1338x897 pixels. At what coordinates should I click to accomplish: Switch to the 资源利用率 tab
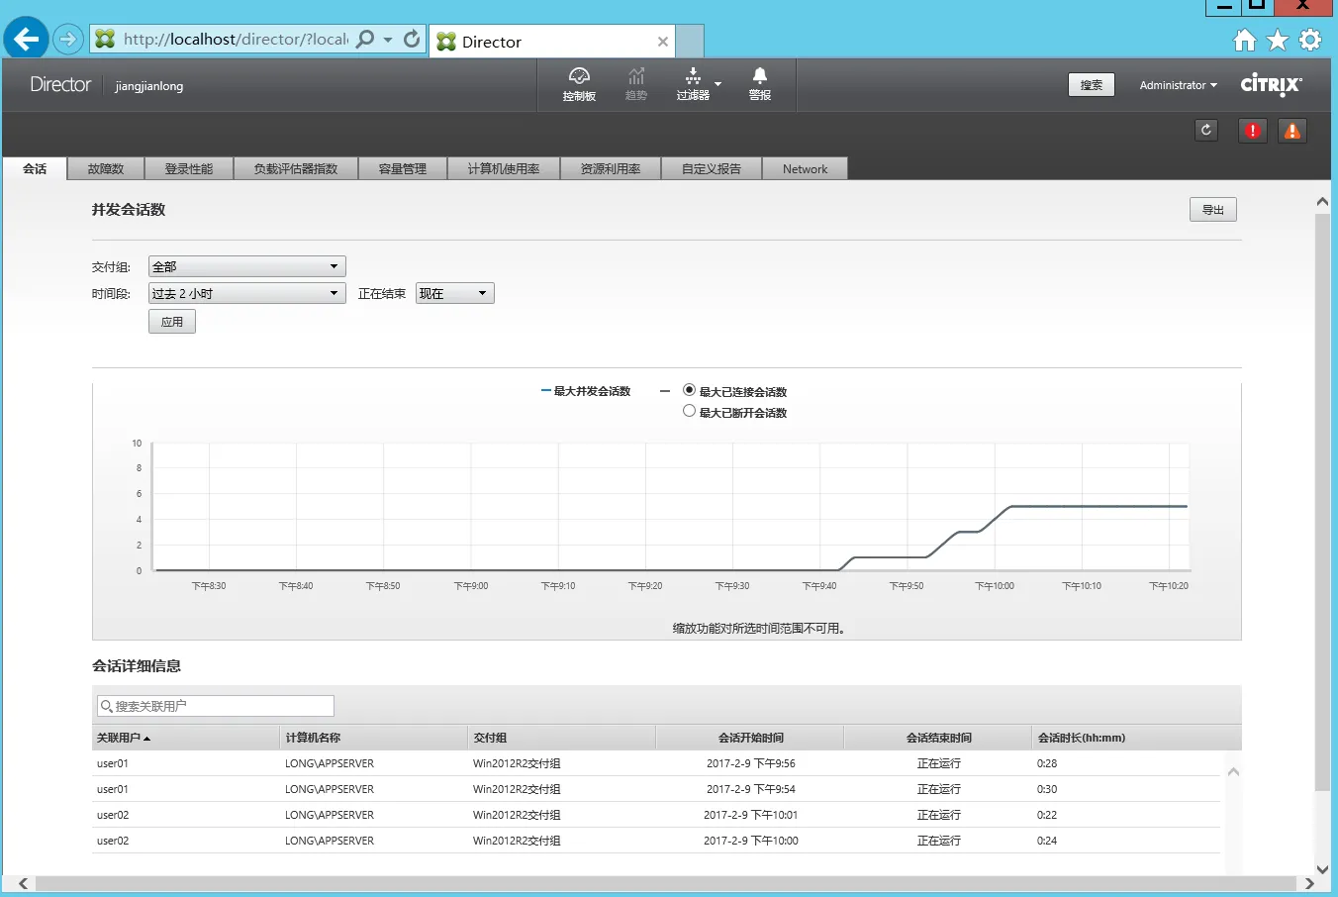[611, 168]
